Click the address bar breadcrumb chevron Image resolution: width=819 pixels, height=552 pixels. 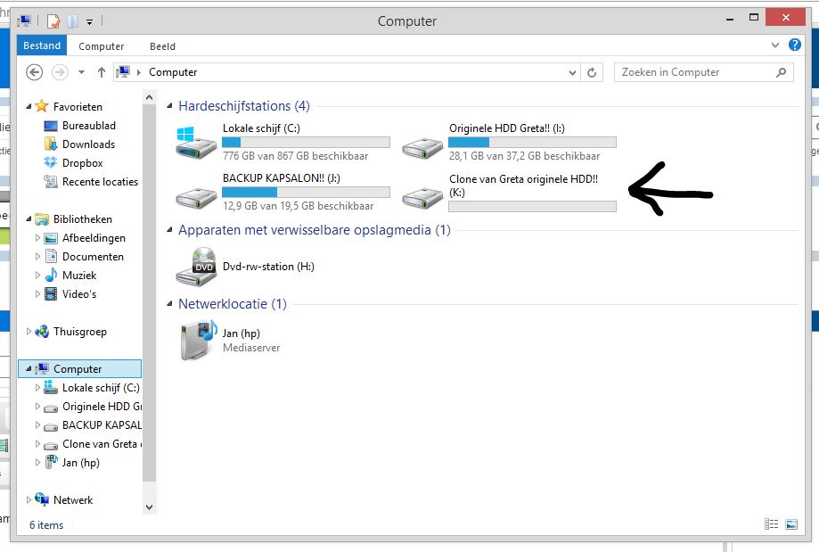tap(139, 72)
